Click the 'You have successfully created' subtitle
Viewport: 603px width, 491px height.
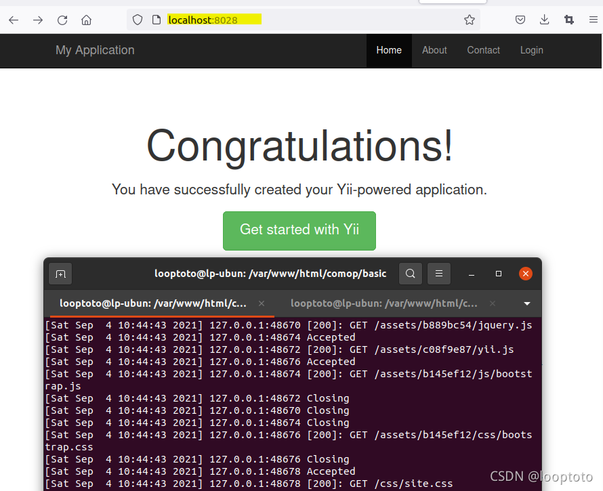(299, 190)
